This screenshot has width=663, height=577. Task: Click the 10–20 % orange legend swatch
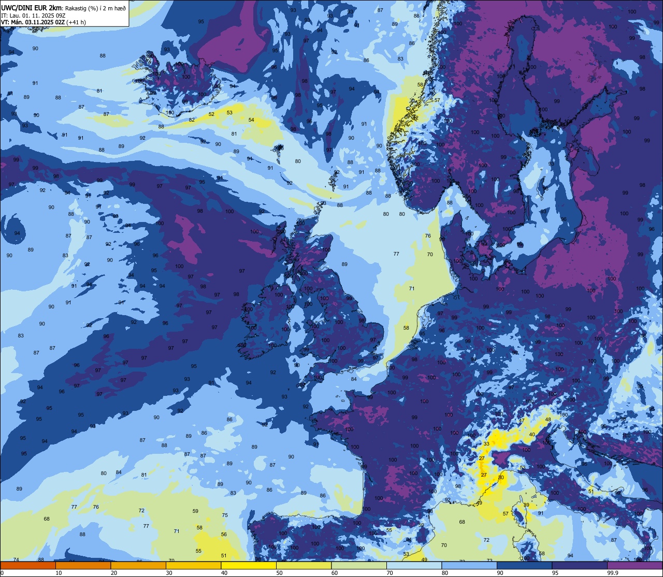[83, 565]
